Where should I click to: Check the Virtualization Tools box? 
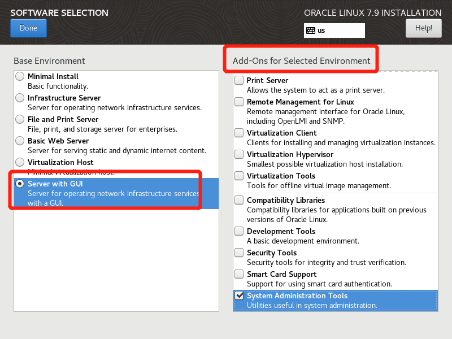pos(240,176)
